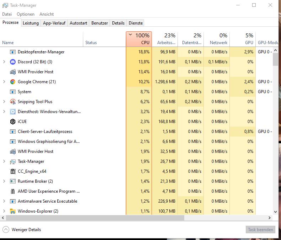Click the horizontal scrollbar left arrow
Image resolution: width=281 pixels, height=240 pixels.
(3, 218)
